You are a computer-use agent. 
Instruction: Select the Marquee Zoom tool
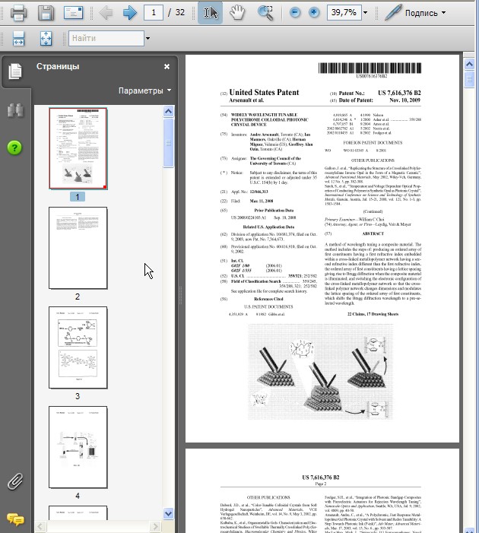point(265,13)
